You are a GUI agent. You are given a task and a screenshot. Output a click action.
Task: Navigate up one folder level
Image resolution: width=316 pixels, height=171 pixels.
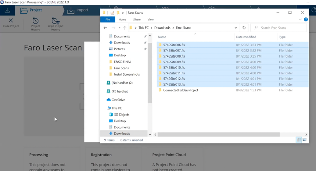click(x=125, y=28)
